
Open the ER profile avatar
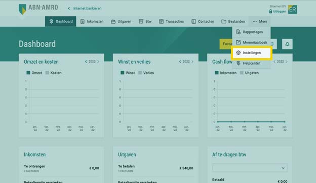[x=292, y=10]
